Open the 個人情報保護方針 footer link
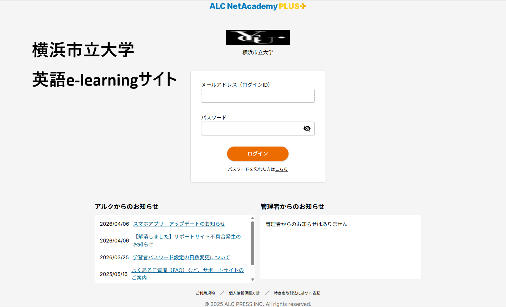Image resolution: width=506 pixels, height=307 pixels. click(x=244, y=293)
